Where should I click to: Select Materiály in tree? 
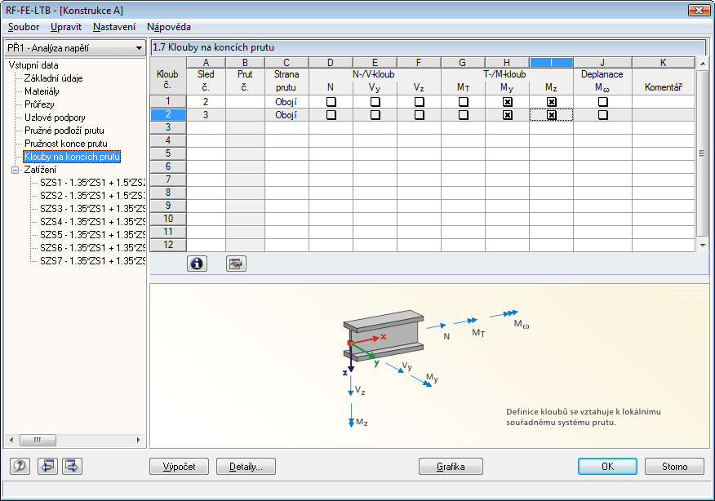(42, 91)
